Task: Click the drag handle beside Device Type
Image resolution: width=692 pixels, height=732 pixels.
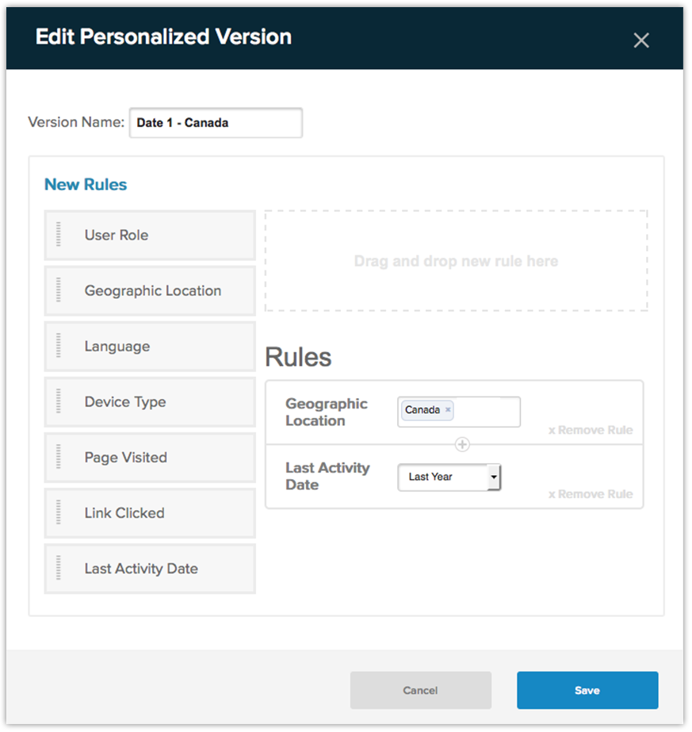Action: (x=59, y=401)
